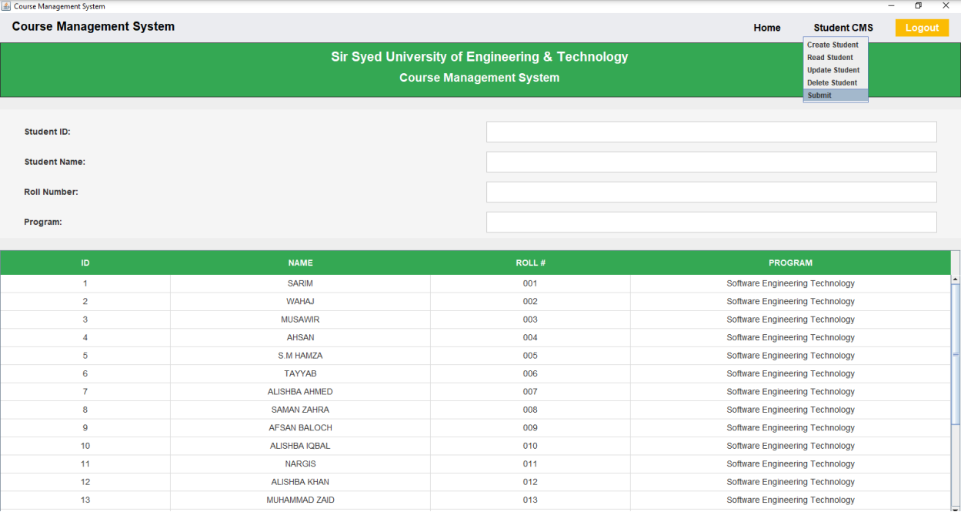This screenshot has width=961, height=512.
Task: Select the row for ALISHBA AHMED
Action: point(300,391)
